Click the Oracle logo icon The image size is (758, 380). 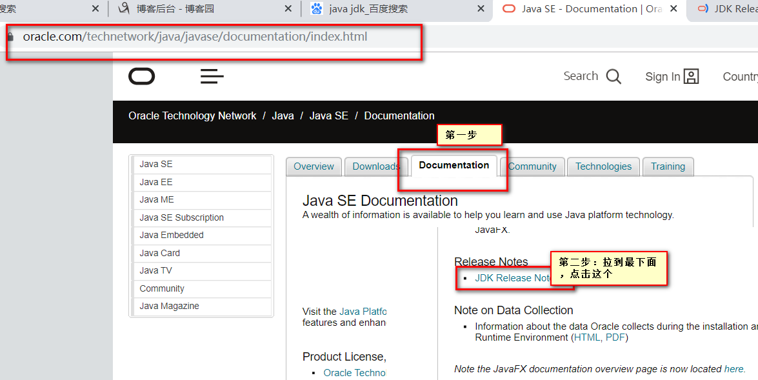[x=142, y=76]
